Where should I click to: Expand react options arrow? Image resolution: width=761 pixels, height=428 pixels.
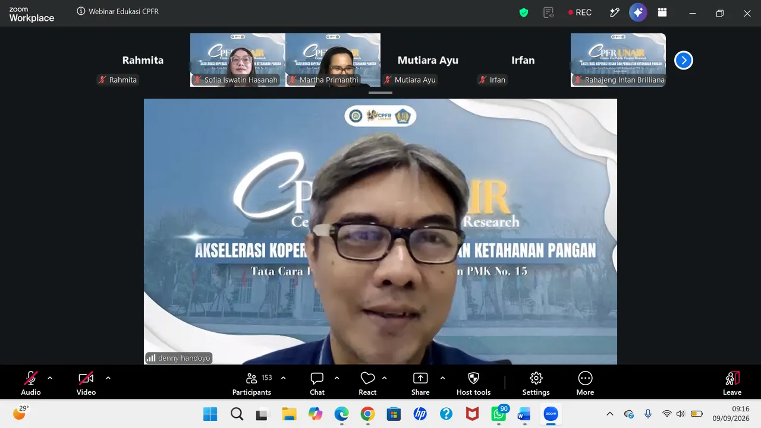[x=384, y=378]
